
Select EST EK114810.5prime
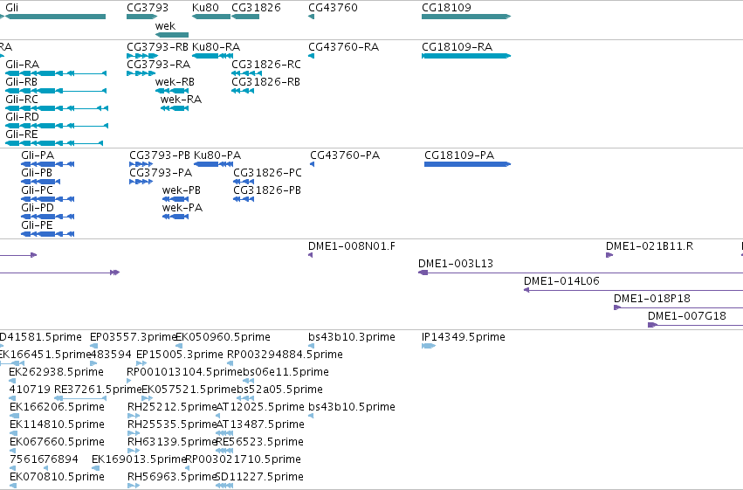[57, 425]
